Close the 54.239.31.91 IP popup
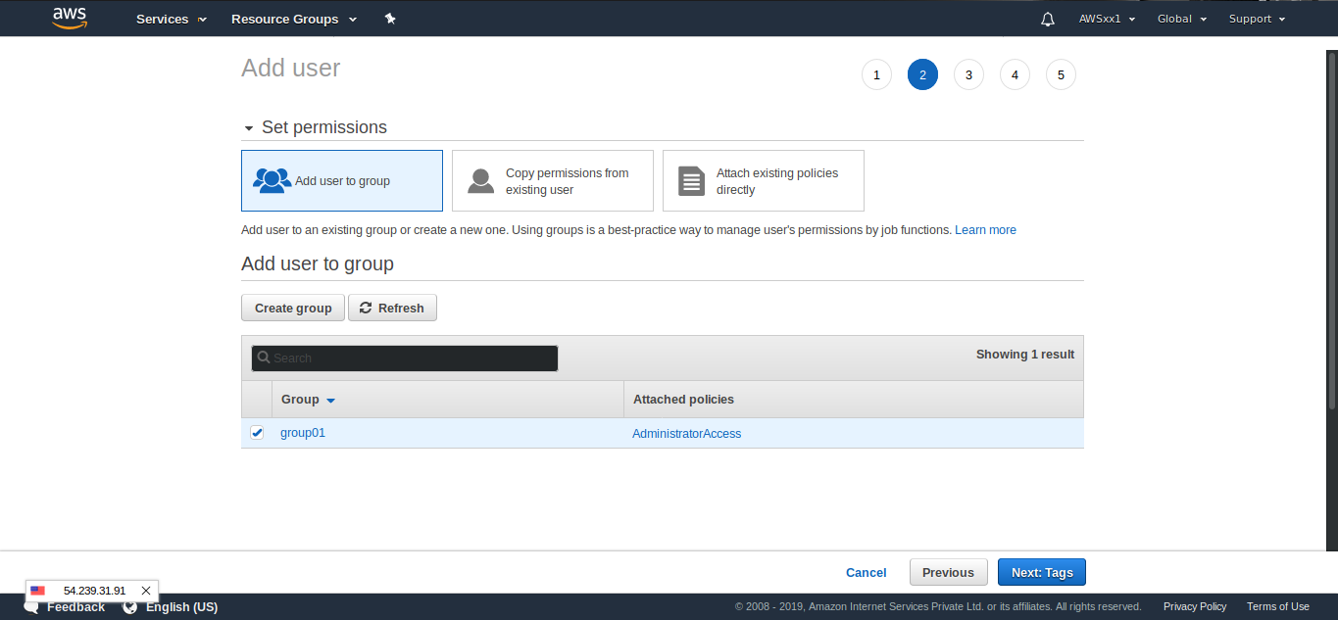This screenshot has width=1338, height=620. 146,591
